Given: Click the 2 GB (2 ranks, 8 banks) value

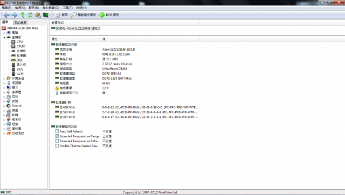Looking at the screenshot, I should pyautogui.click(x=117, y=64).
